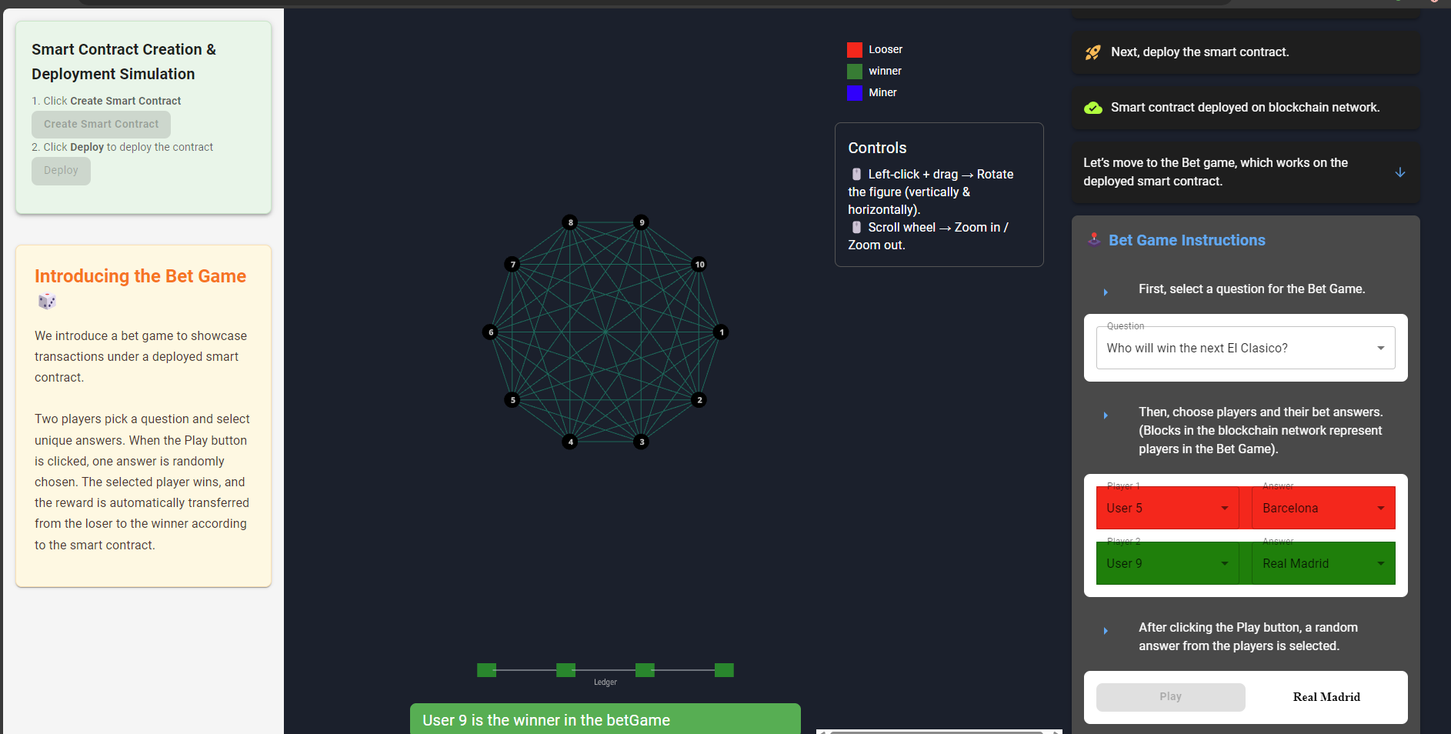The height and width of the screenshot is (734, 1451).
Task: Click the joystick icon by Bet Game Instructions
Action: pos(1093,240)
